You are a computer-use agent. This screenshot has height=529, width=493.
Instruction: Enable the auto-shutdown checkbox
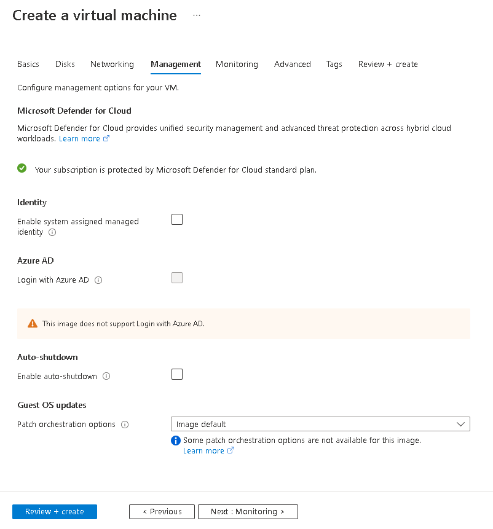(177, 374)
